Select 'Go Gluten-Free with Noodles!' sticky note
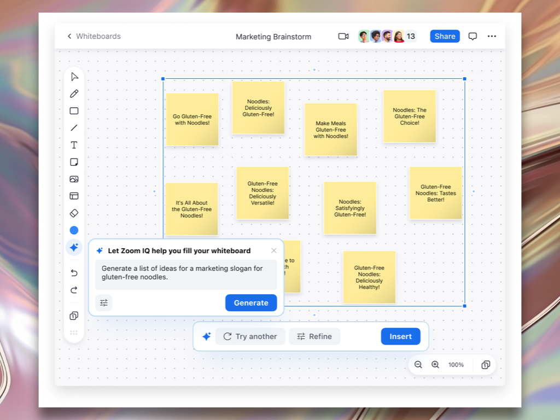Viewport: 560px width, 420px height. (192, 119)
